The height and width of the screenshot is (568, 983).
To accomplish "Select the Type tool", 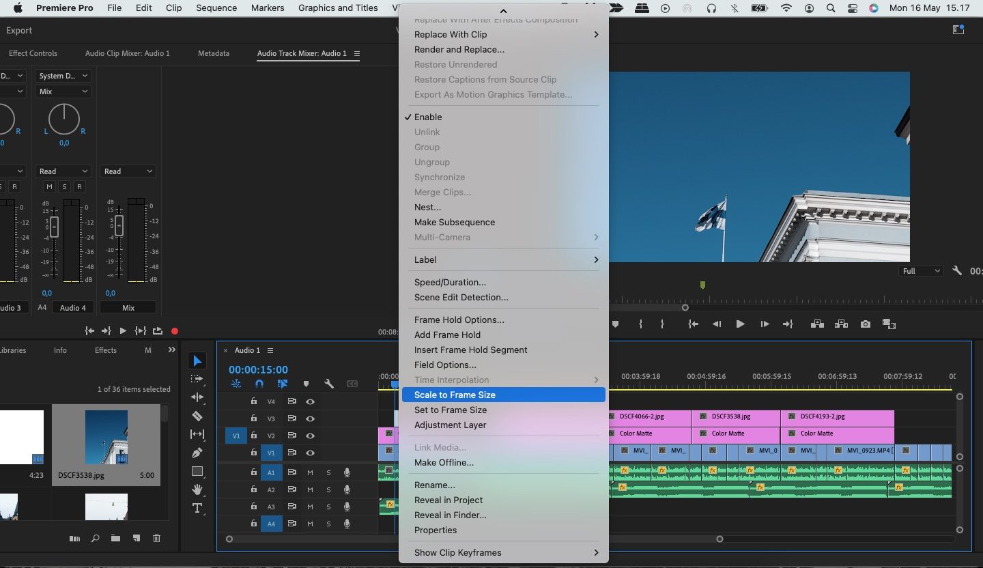I will [197, 508].
